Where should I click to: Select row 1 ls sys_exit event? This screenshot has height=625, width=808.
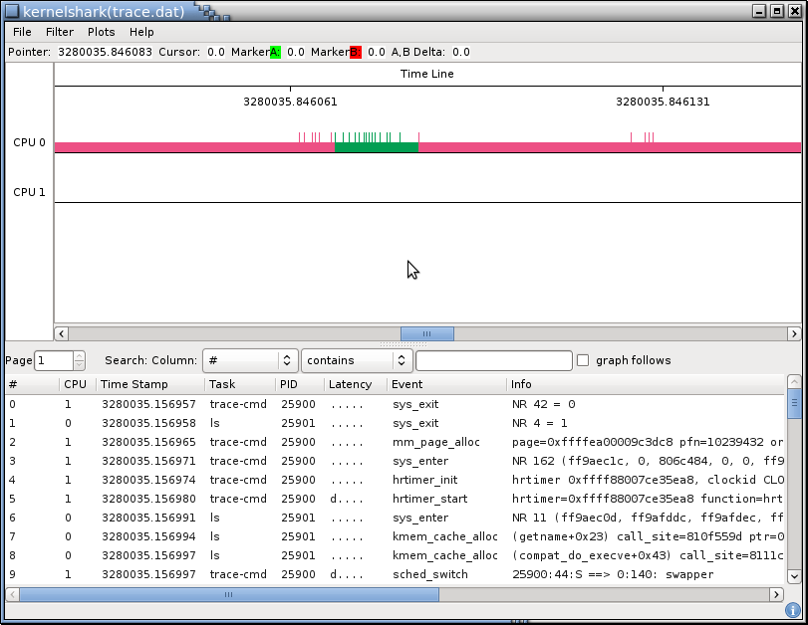[x=396, y=423]
